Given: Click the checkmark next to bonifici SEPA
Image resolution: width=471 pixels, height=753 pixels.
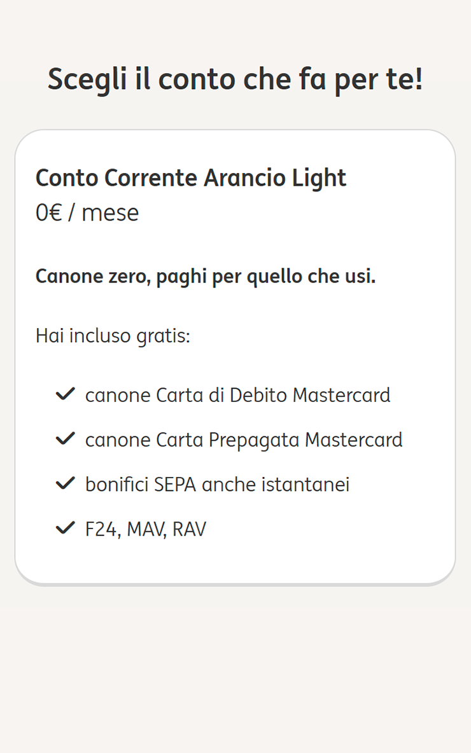Looking at the screenshot, I should click(x=65, y=483).
